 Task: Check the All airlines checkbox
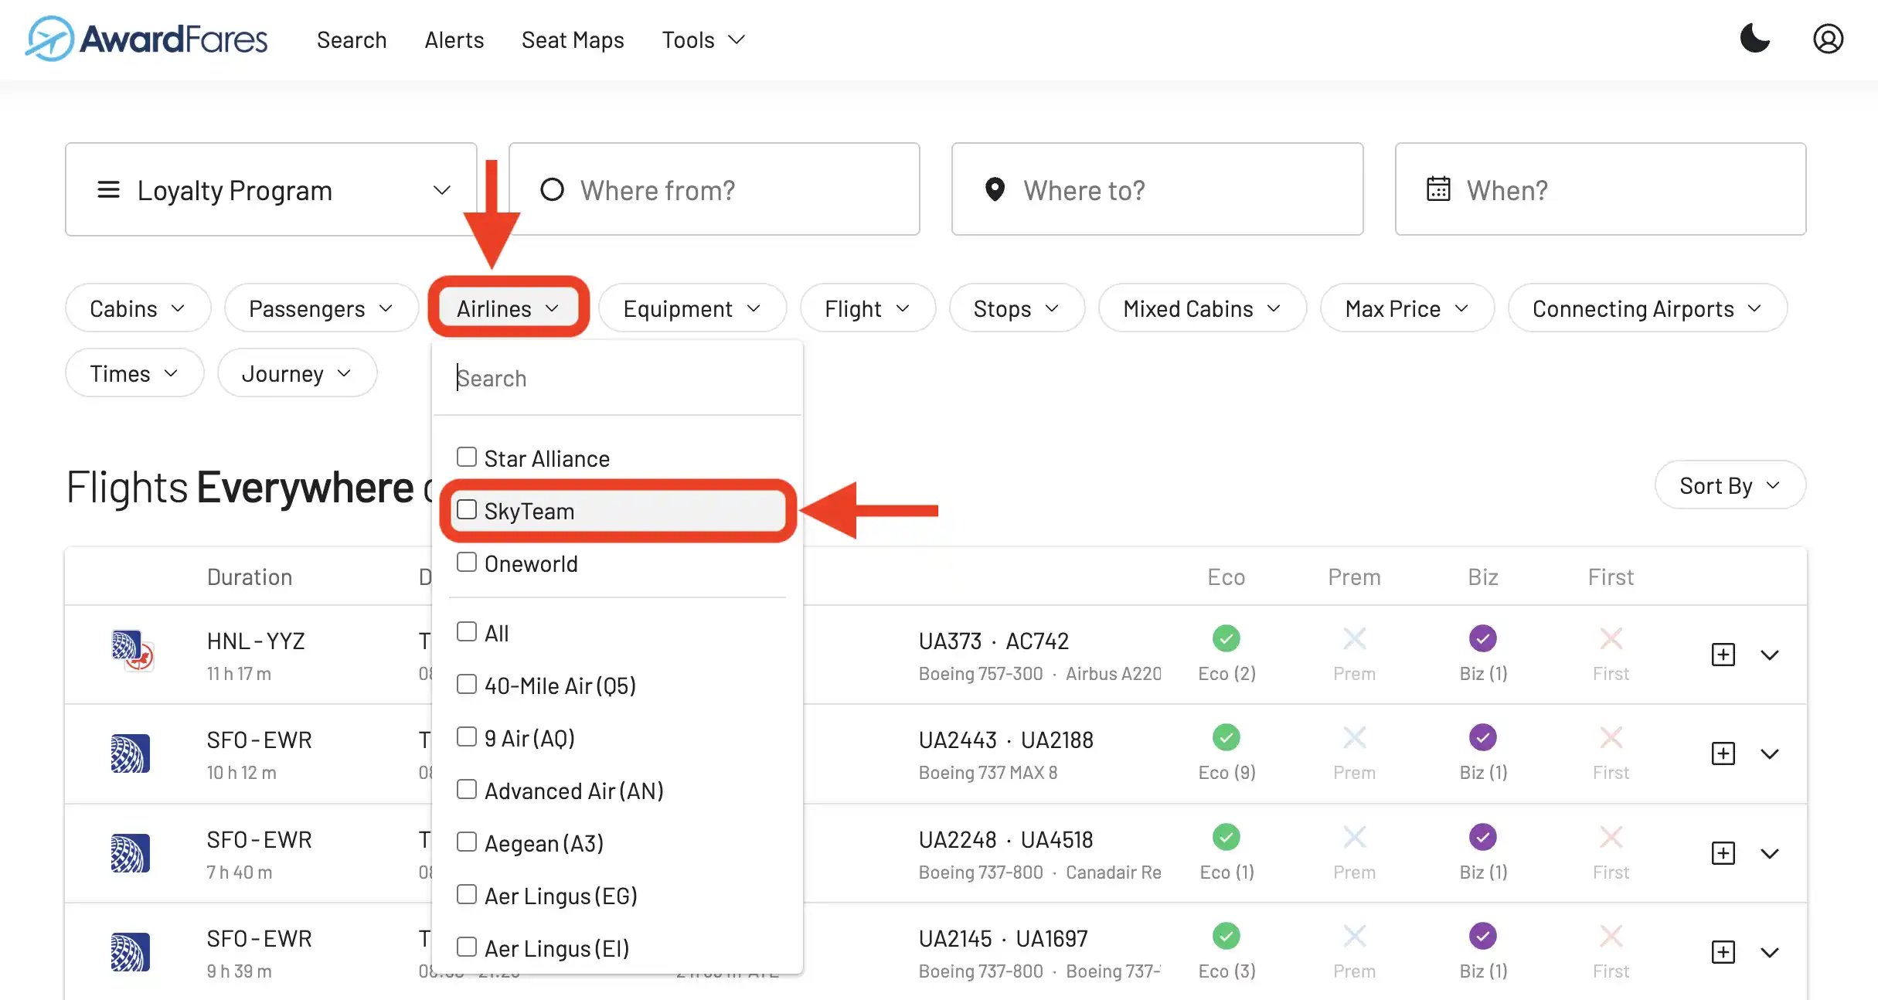[466, 631]
